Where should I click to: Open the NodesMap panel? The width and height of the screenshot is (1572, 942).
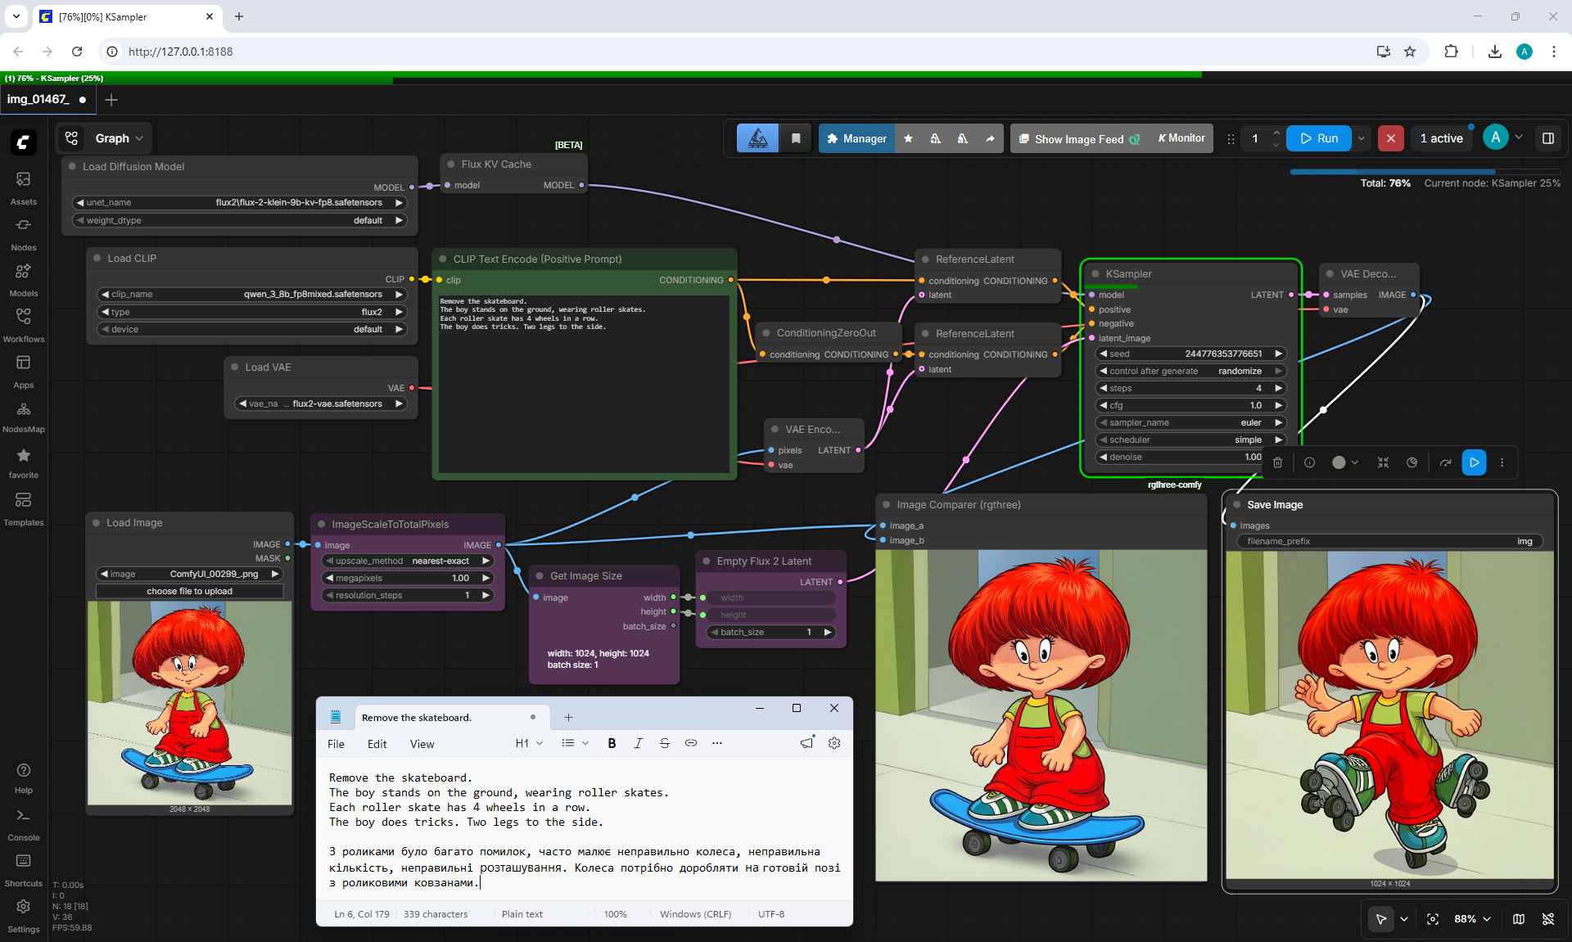(x=23, y=417)
